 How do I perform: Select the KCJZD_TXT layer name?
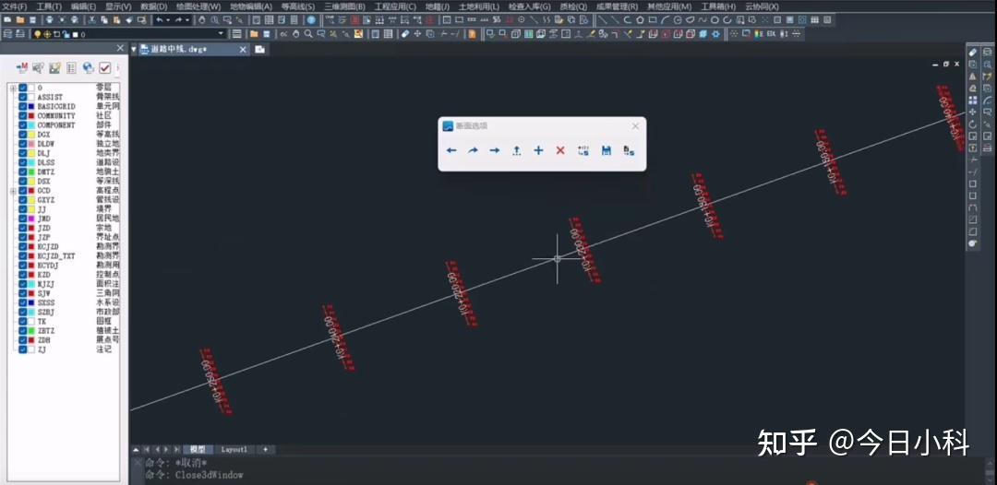(x=56, y=255)
